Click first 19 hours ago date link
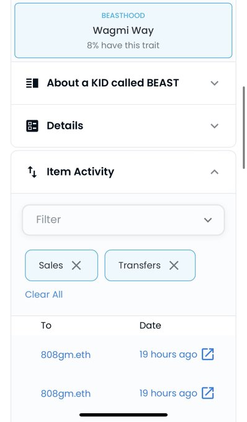Image resolution: width=247 pixels, height=422 pixels. [168, 354]
